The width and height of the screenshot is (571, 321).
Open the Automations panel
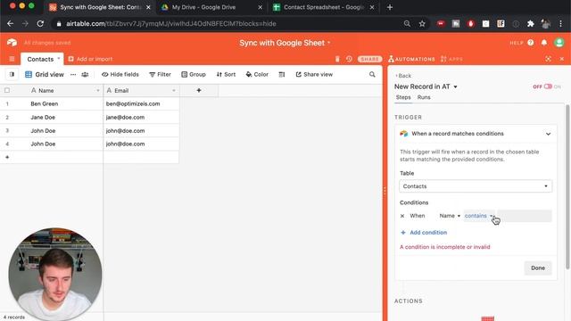411,59
